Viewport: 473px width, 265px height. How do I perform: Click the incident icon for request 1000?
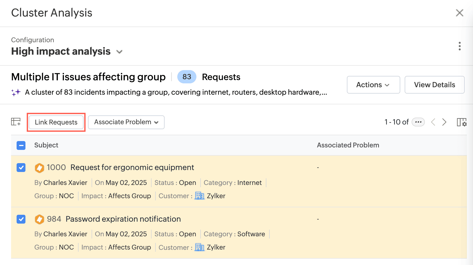pos(39,168)
